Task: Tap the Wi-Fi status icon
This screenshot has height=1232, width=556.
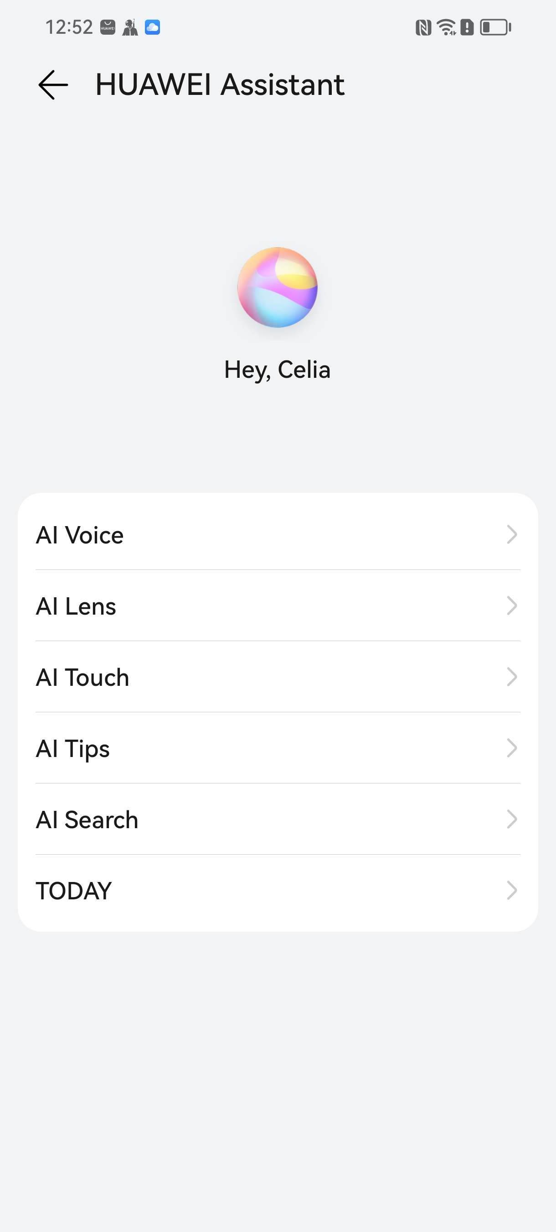Action: click(447, 27)
